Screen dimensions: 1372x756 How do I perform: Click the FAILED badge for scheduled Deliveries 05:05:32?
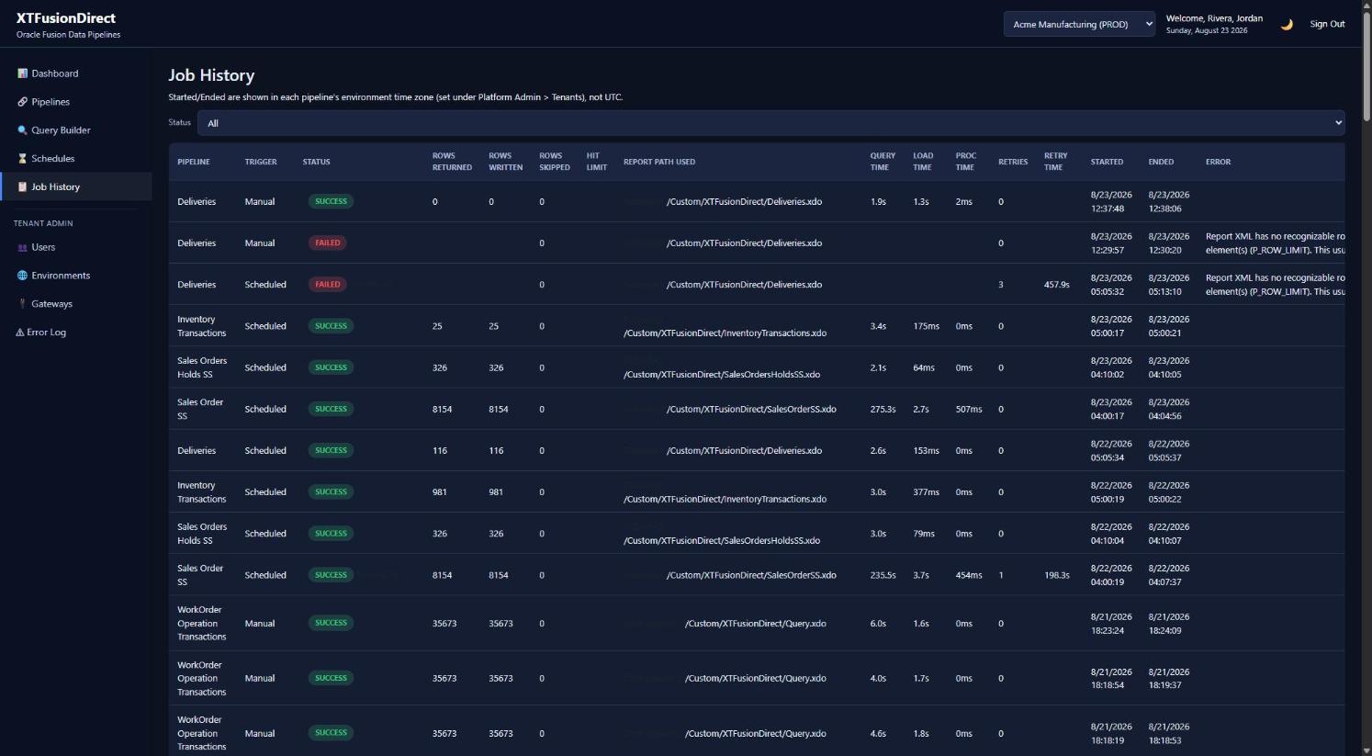[328, 284]
